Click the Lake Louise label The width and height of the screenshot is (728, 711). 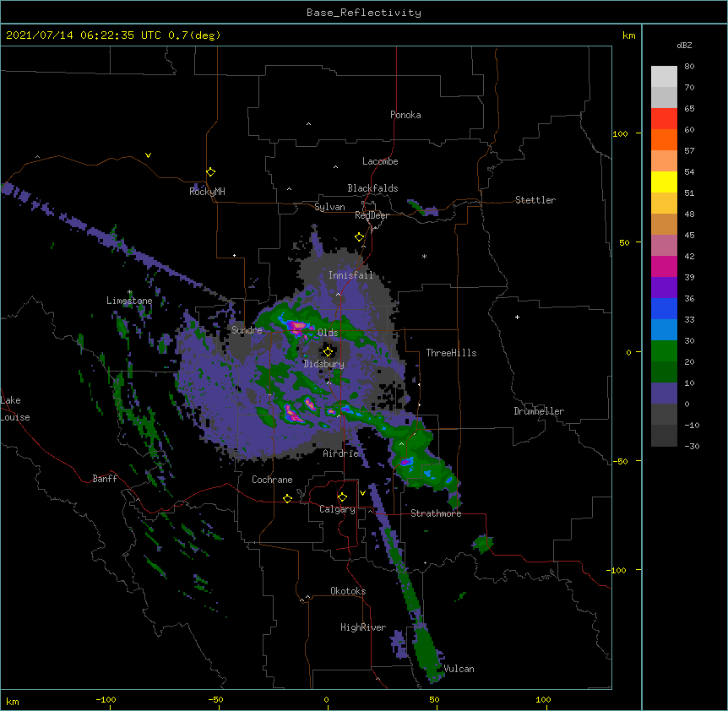click(x=15, y=409)
